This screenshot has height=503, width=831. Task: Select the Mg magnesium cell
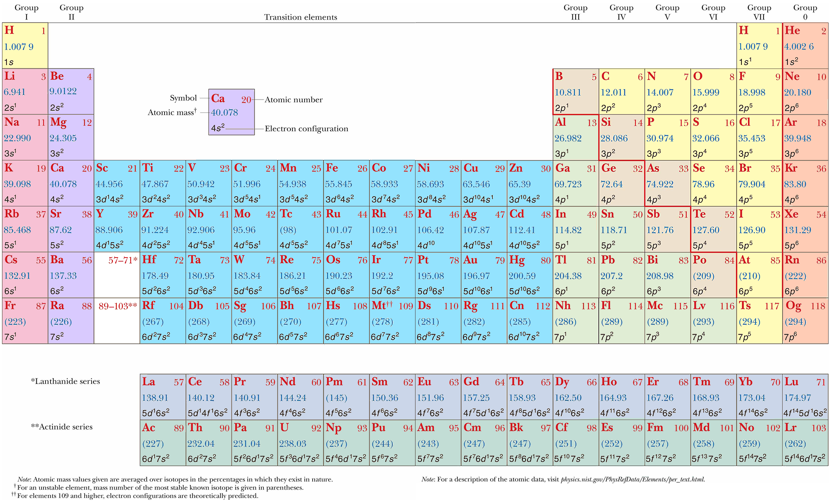pos(71,137)
